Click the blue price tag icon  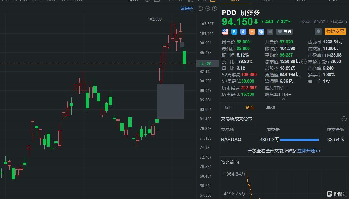261,32
